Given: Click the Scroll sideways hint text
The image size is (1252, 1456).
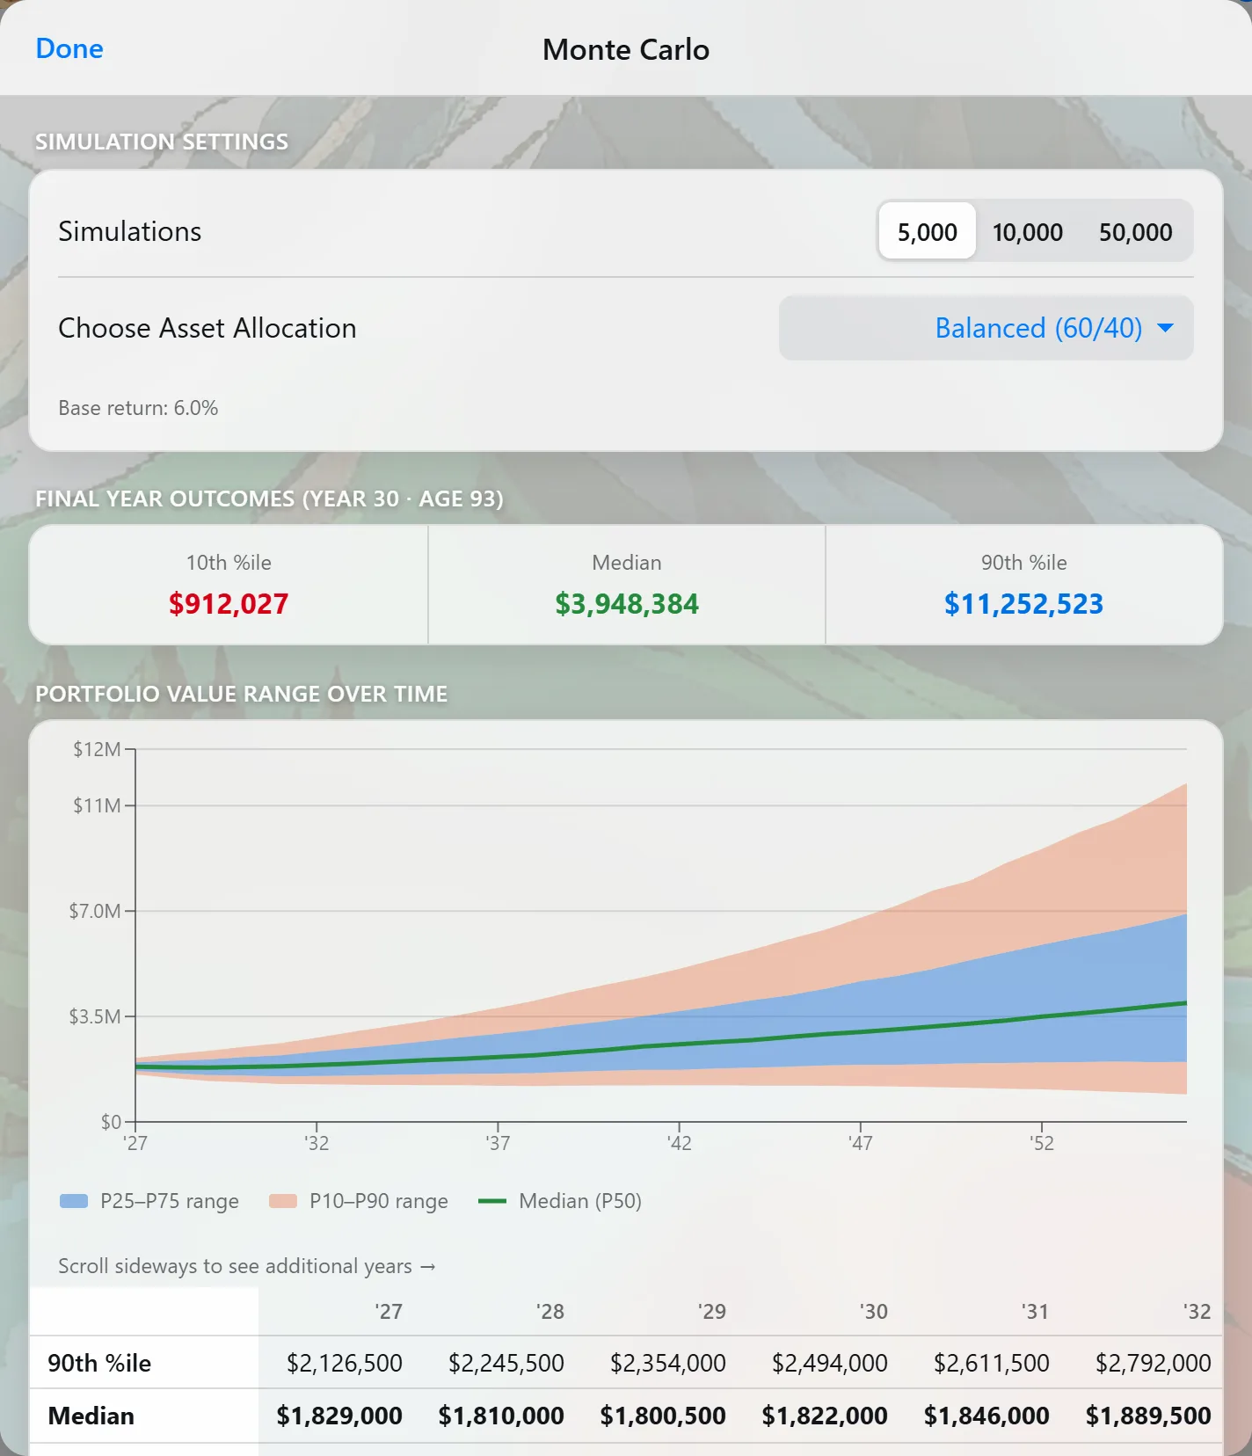Looking at the screenshot, I should pos(247,1266).
